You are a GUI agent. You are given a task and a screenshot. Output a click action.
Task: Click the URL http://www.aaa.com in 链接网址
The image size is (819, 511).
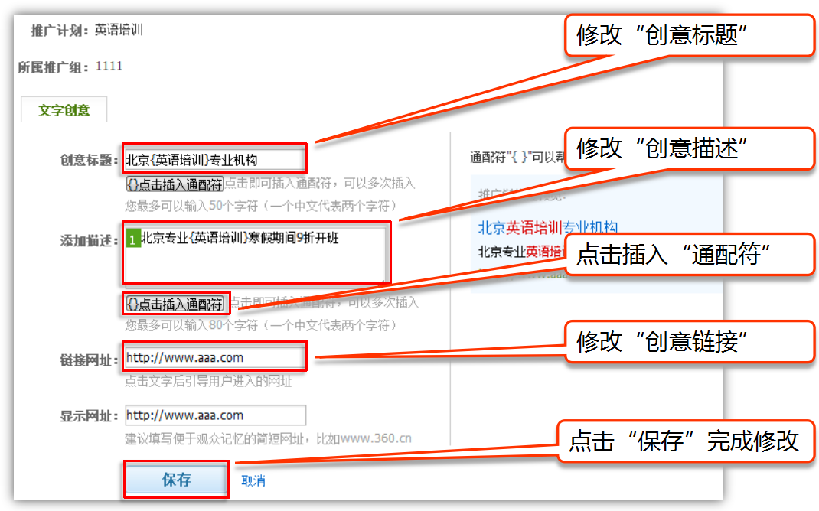(184, 356)
